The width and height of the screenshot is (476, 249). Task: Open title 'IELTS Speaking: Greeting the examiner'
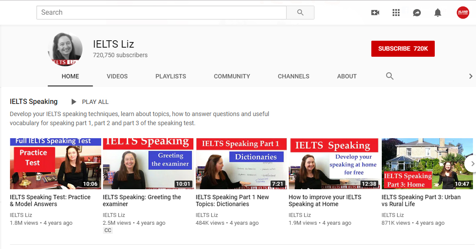click(x=142, y=200)
